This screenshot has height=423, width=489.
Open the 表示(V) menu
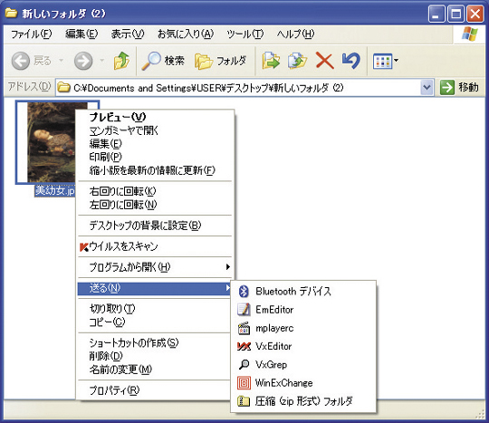(x=128, y=34)
